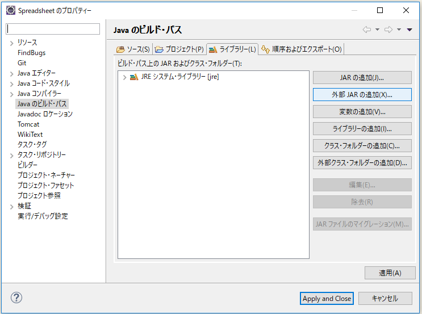Expand the リソース tree node
This screenshot has width=422, height=314.
[11, 43]
